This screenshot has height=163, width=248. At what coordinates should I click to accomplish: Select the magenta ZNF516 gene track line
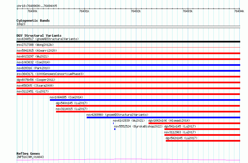(128, 160)
